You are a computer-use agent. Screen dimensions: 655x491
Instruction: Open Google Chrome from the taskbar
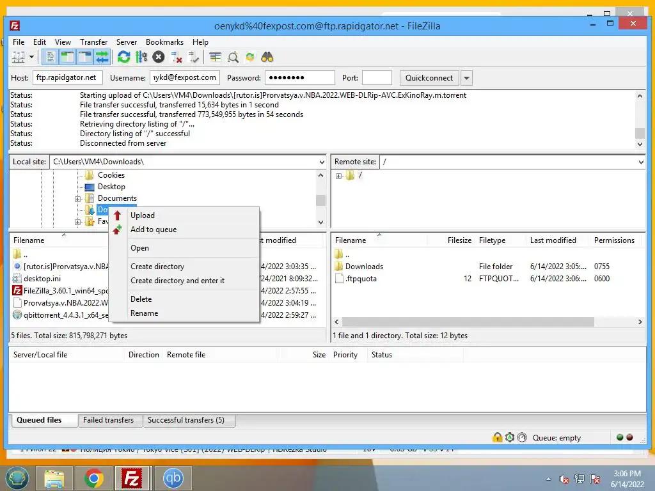pos(94,478)
